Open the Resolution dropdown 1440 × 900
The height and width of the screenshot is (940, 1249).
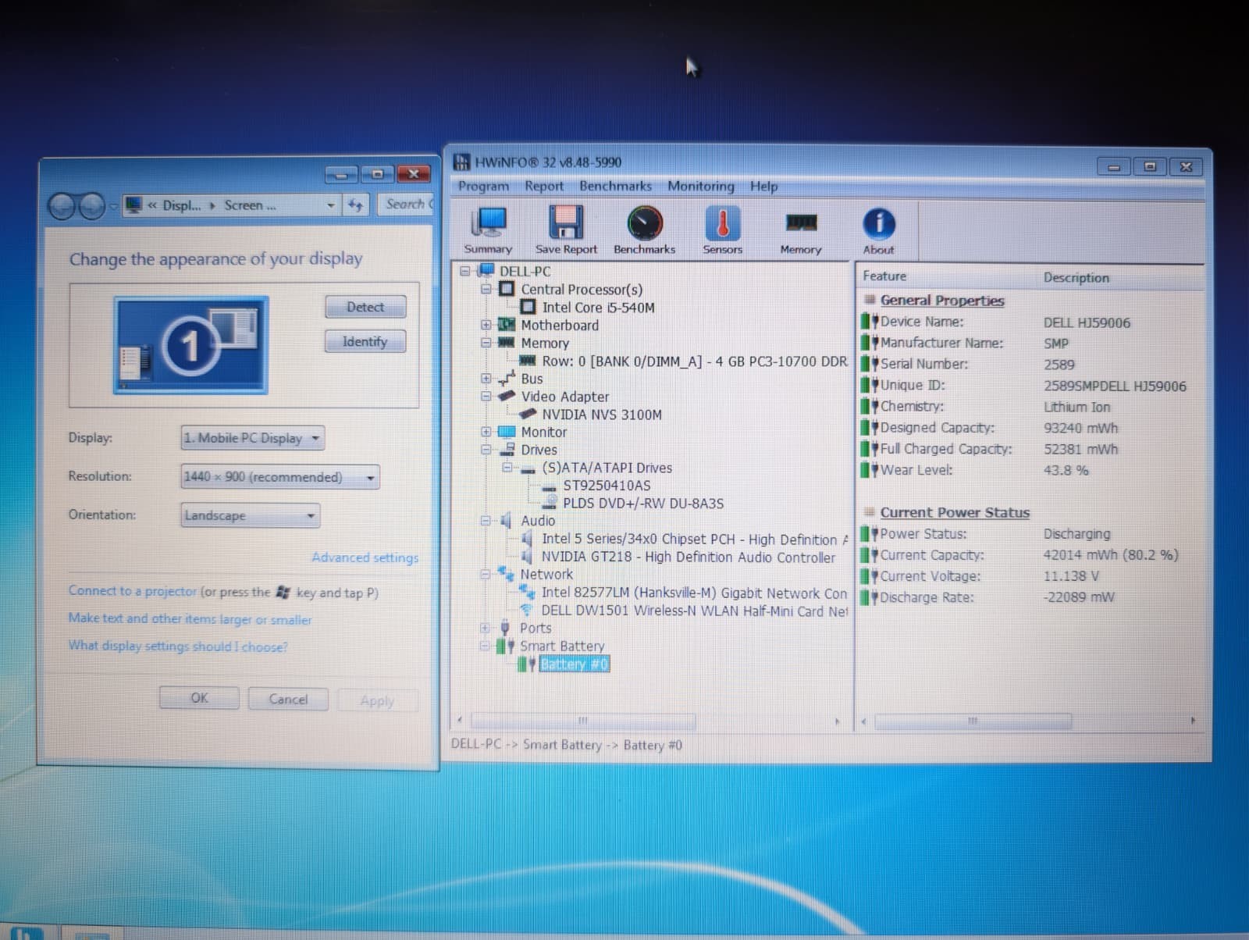[280, 477]
